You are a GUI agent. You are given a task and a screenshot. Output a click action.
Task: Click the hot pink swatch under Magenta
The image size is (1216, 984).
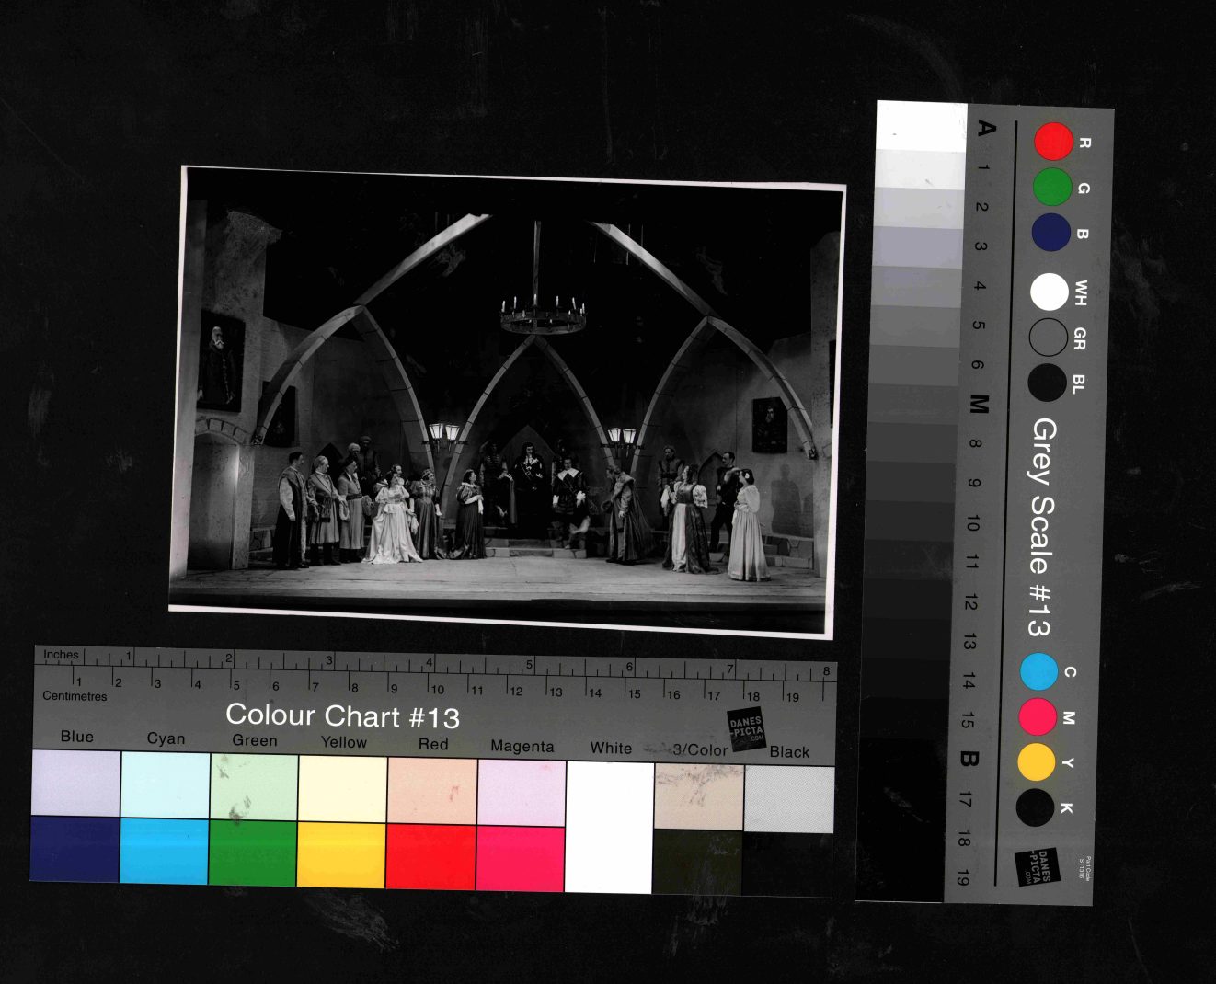tap(520, 858)
